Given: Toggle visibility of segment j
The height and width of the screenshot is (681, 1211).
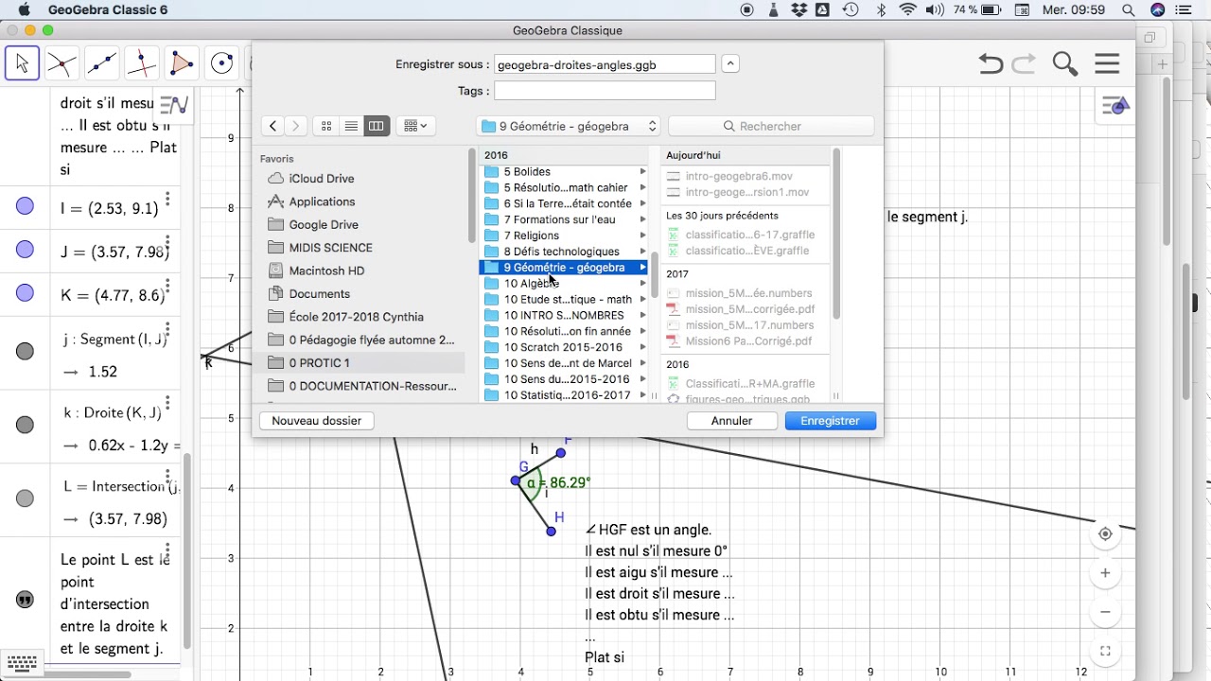Looking at the screenshot, I should (26, 351).
